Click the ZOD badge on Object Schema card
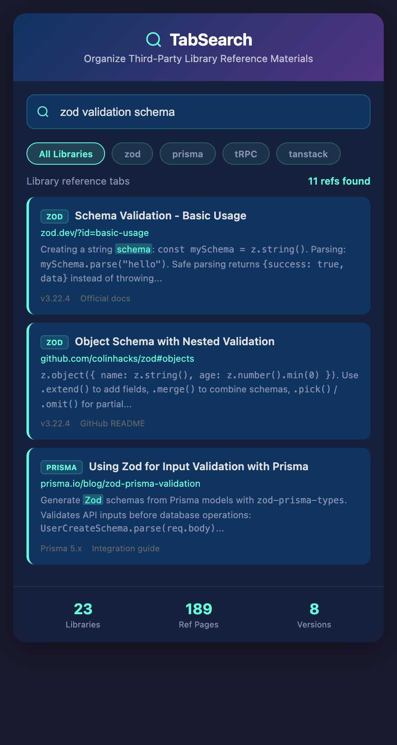This screenshot has width=397, height=745. tap(54, 342)
